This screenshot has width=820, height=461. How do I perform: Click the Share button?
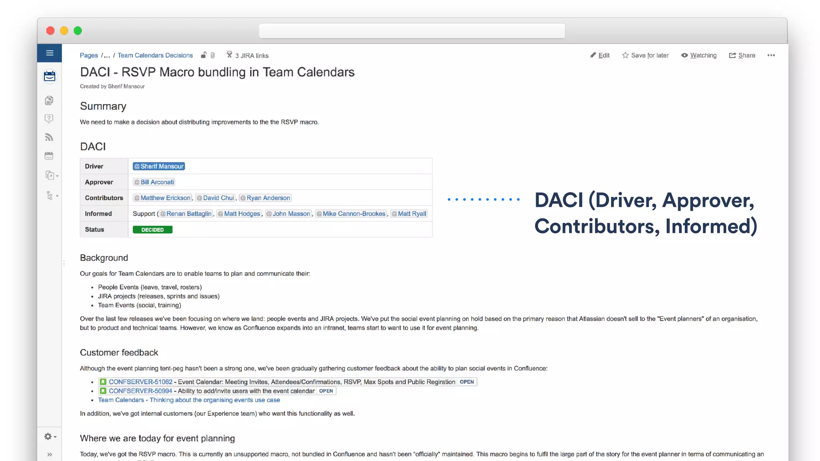coord(742,55)
